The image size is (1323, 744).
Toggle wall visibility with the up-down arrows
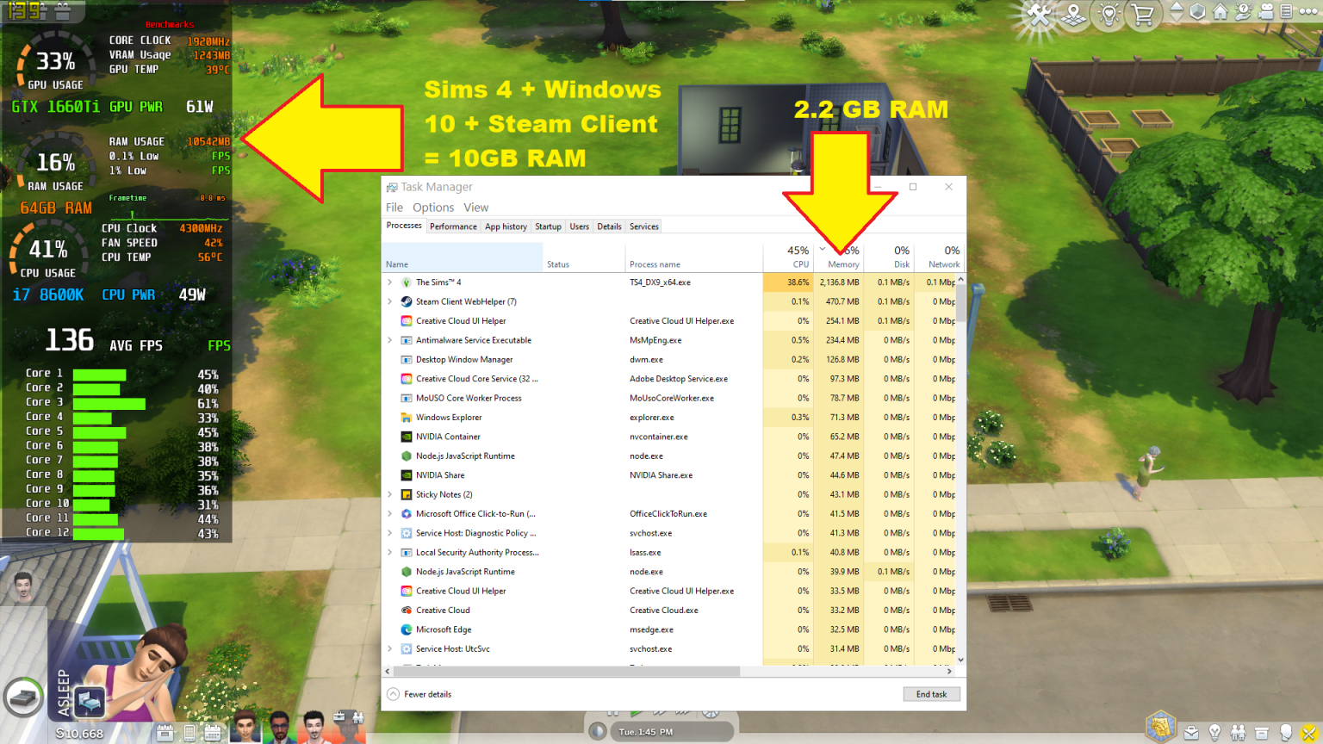[x=1177, y=13]
